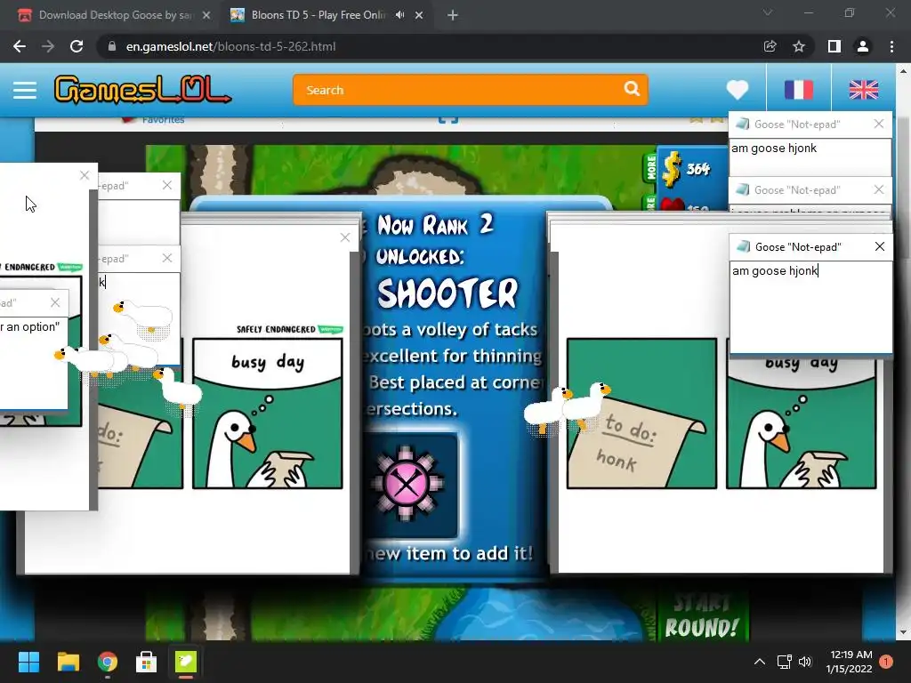The width and height of the screenshot is (911, 683).
Task: Open the network status tray icon
Action: pos(785,662)
